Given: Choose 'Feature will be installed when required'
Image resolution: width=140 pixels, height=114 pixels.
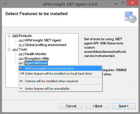Looking at the screenshot, I should [60, 81].
